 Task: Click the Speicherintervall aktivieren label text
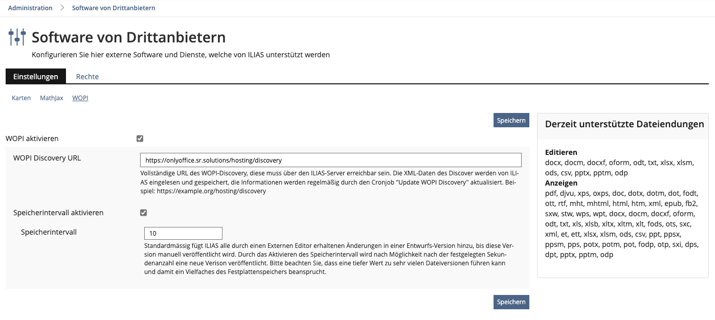(x=58, y=213)
